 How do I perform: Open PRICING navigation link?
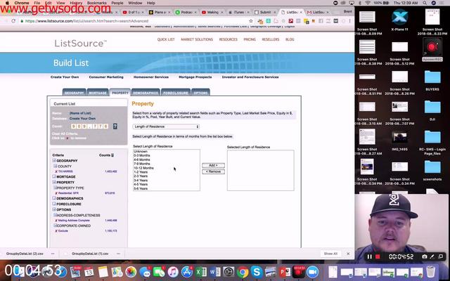pos(250,39)
